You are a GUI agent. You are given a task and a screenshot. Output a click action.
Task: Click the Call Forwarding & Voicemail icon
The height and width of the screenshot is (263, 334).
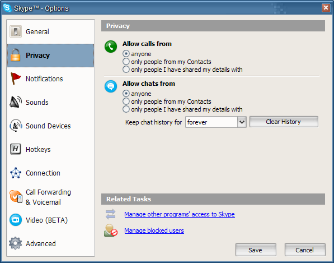[16, 197]
